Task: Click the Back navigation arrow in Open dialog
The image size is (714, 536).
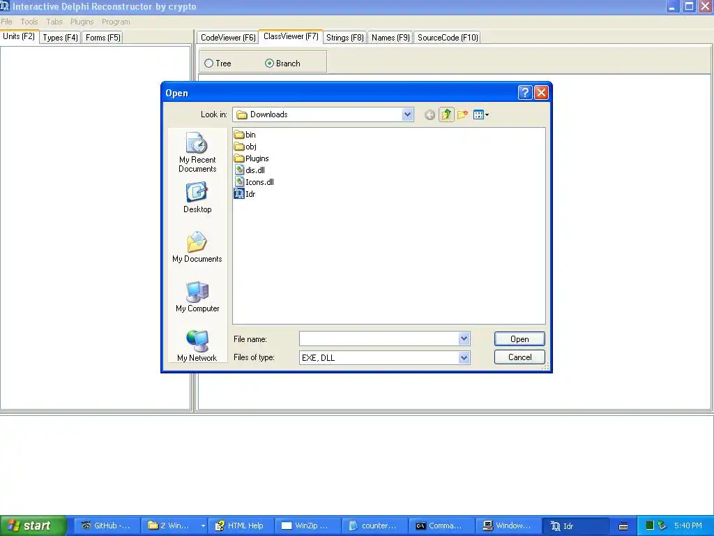Action: click(430, 115)
